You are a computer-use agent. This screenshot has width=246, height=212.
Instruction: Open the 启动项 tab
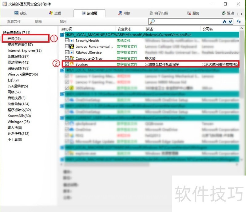(x=89, y=13)
